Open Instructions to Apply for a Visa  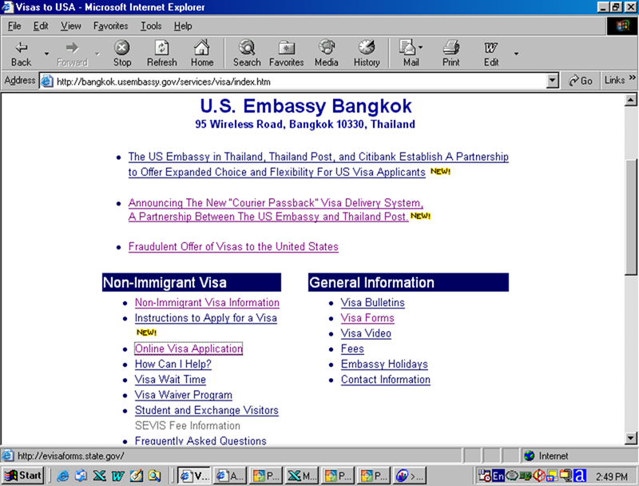tap(206, 318)
